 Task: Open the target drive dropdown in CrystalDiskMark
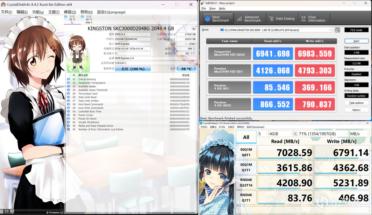[x=321, y=134]
